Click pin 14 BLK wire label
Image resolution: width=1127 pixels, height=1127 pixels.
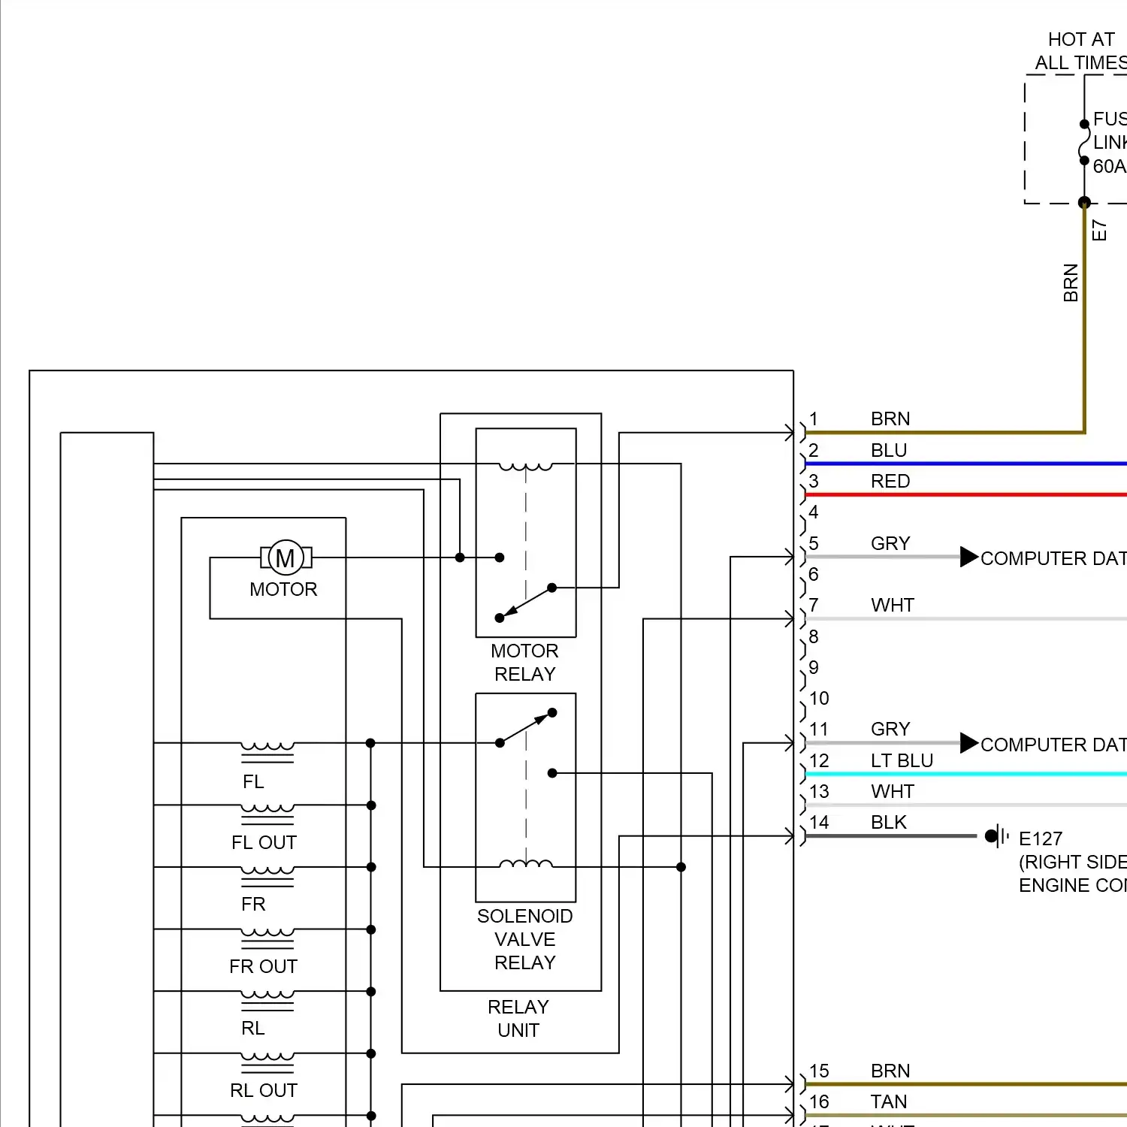point(889,822)
